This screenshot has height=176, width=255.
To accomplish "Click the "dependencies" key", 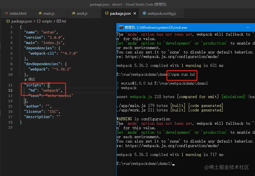I will click(x=39, y=48).
